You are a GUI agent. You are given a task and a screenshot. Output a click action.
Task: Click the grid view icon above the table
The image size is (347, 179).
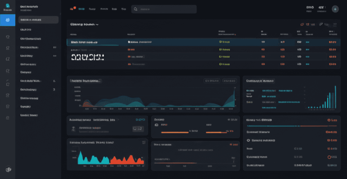[335, 24]
